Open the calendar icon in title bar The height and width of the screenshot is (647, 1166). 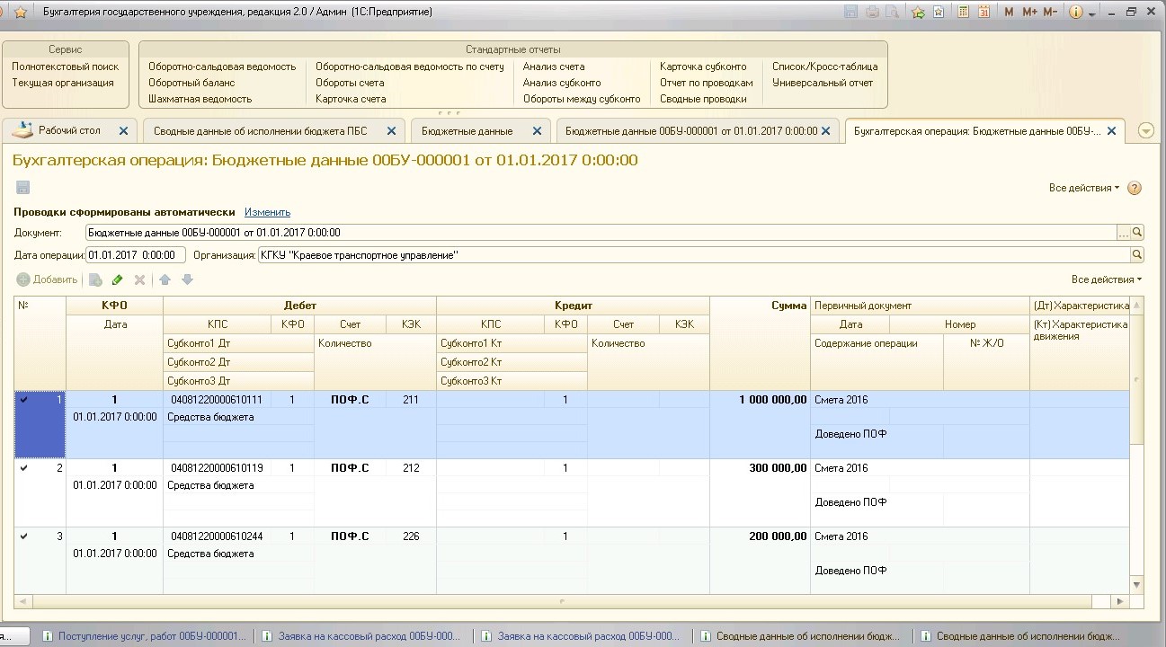click(984, 12)
